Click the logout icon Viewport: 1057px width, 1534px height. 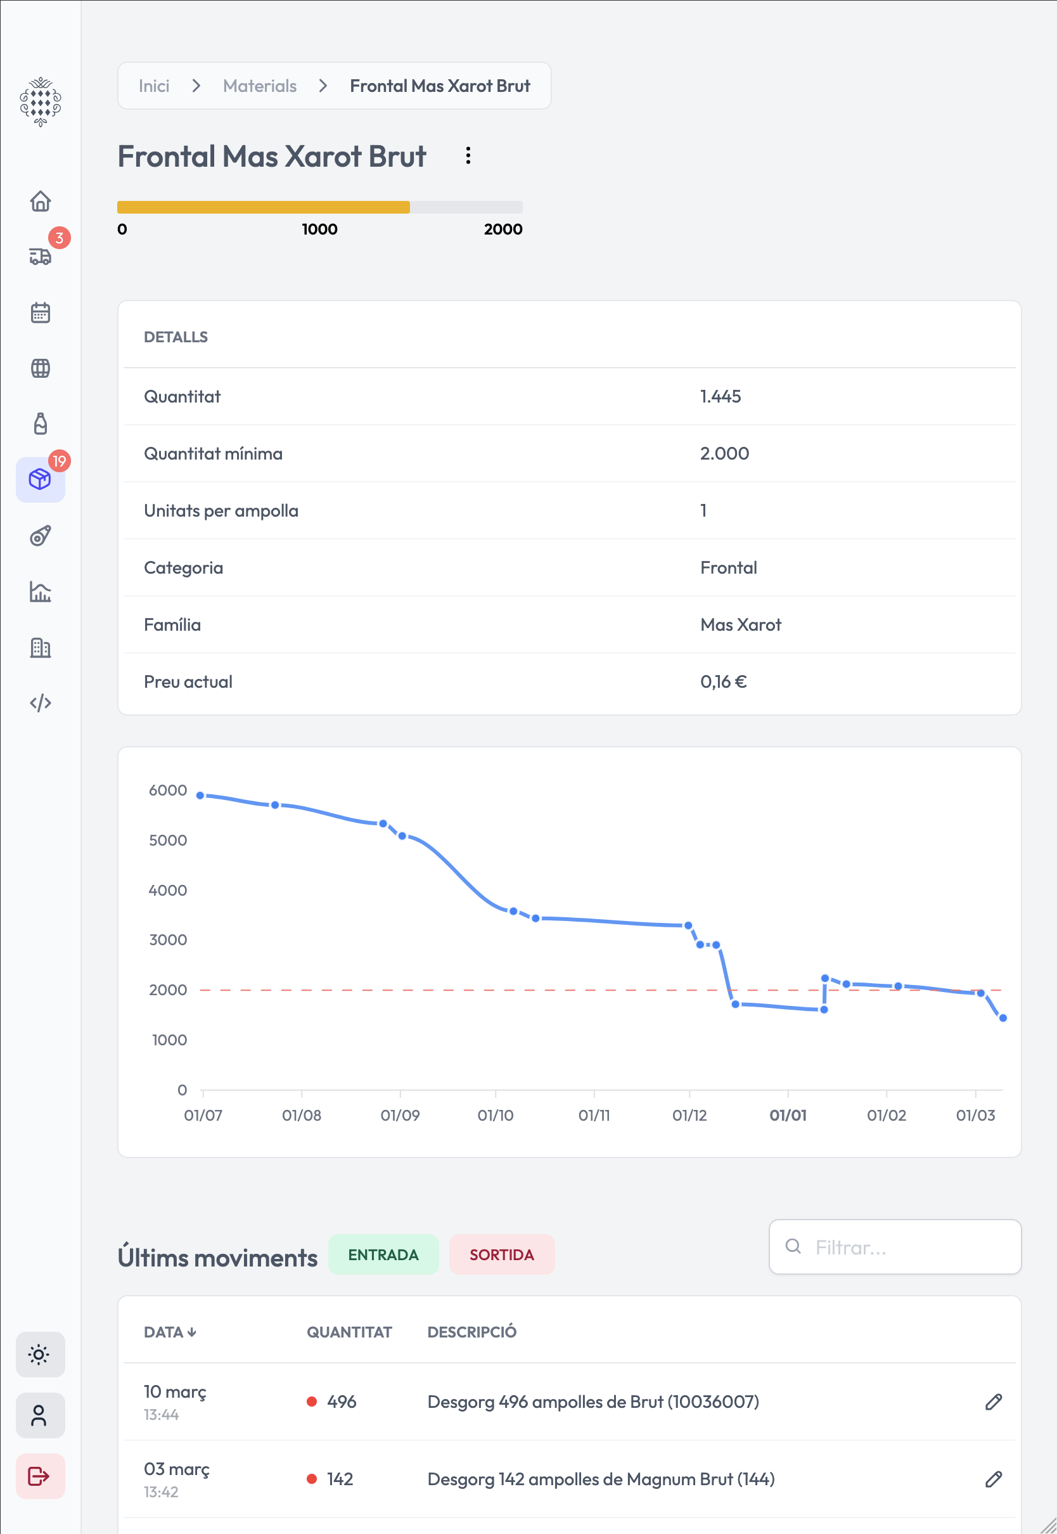[x=40, y=1476]
